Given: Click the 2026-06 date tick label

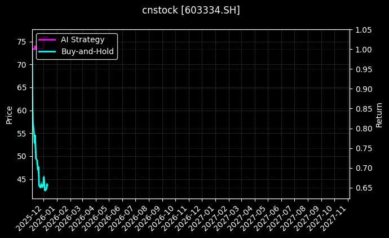Looking at the screenshot, I should coord(110,216).
